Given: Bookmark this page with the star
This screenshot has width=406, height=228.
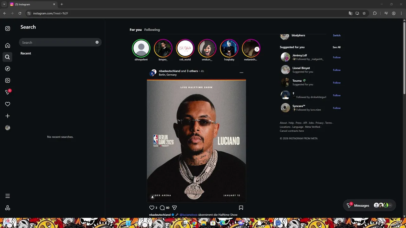Looking at the screenshot, I should (364, 13).
